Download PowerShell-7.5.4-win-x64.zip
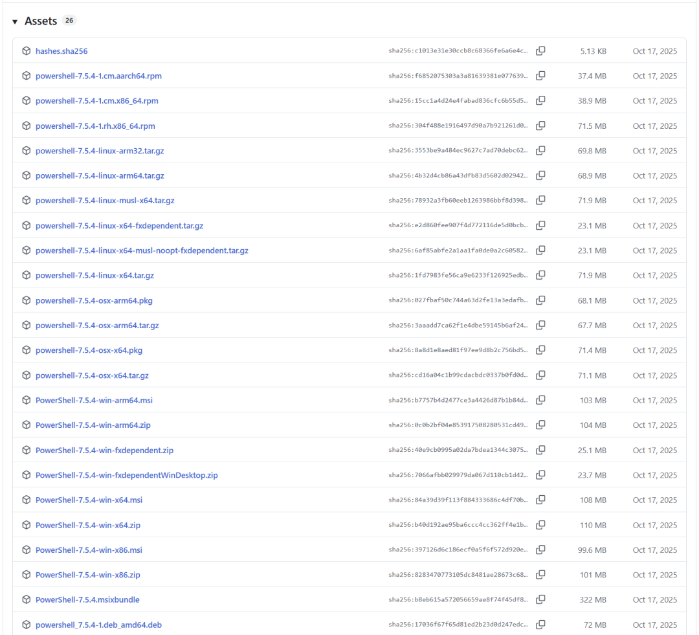This screenshot has width=699, height=635. (88, 525)
